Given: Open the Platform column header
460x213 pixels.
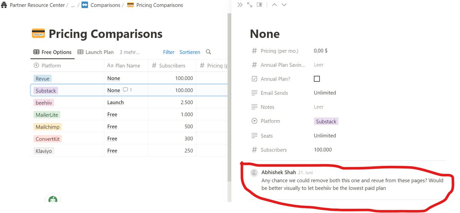Looking at the screenshot, I should pyautogui.click(x=67, y=66).
